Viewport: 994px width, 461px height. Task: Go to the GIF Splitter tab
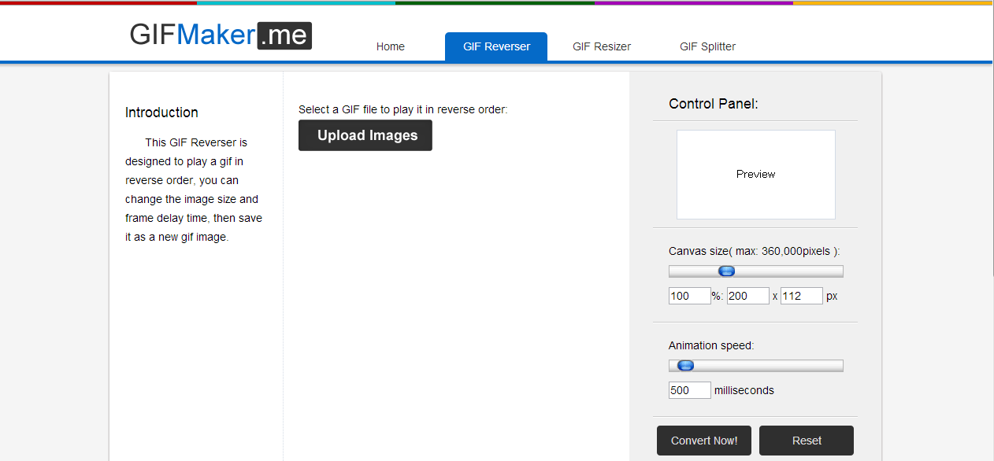tap(707, 46)
